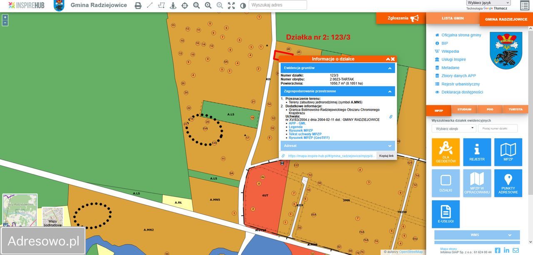Open the Tekst uchwały MPZP link
Screen dimensions: 533x255
pos(305,134)
